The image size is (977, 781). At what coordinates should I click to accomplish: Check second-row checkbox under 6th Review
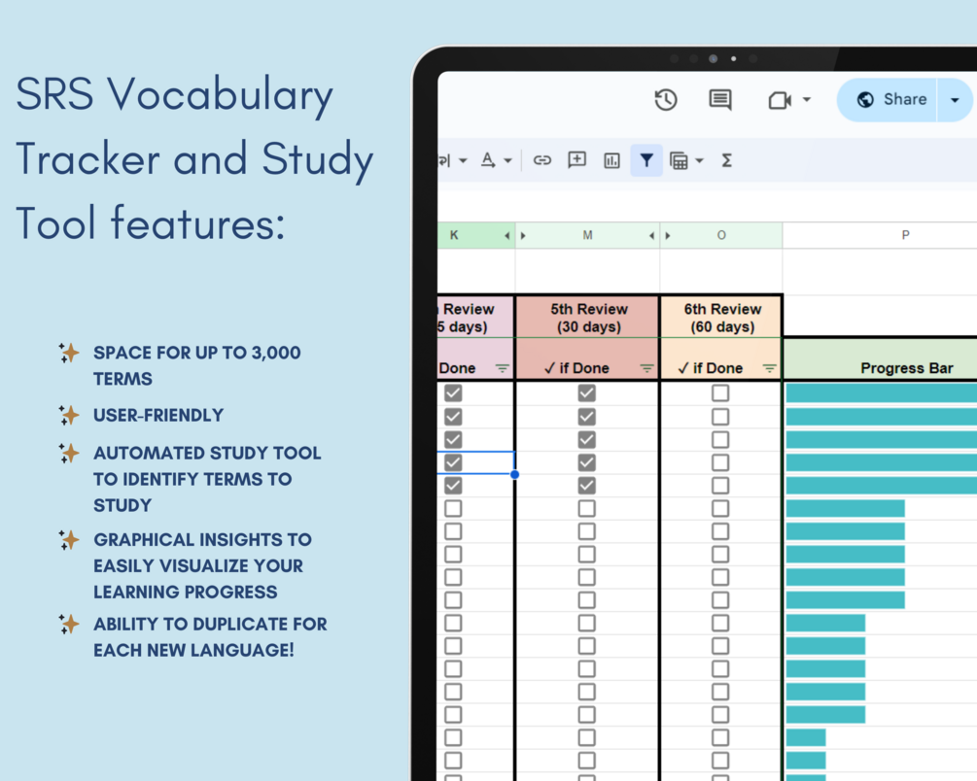720,417
